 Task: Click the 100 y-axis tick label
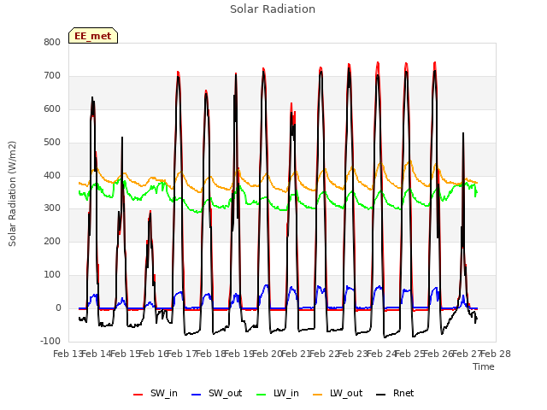52,275
